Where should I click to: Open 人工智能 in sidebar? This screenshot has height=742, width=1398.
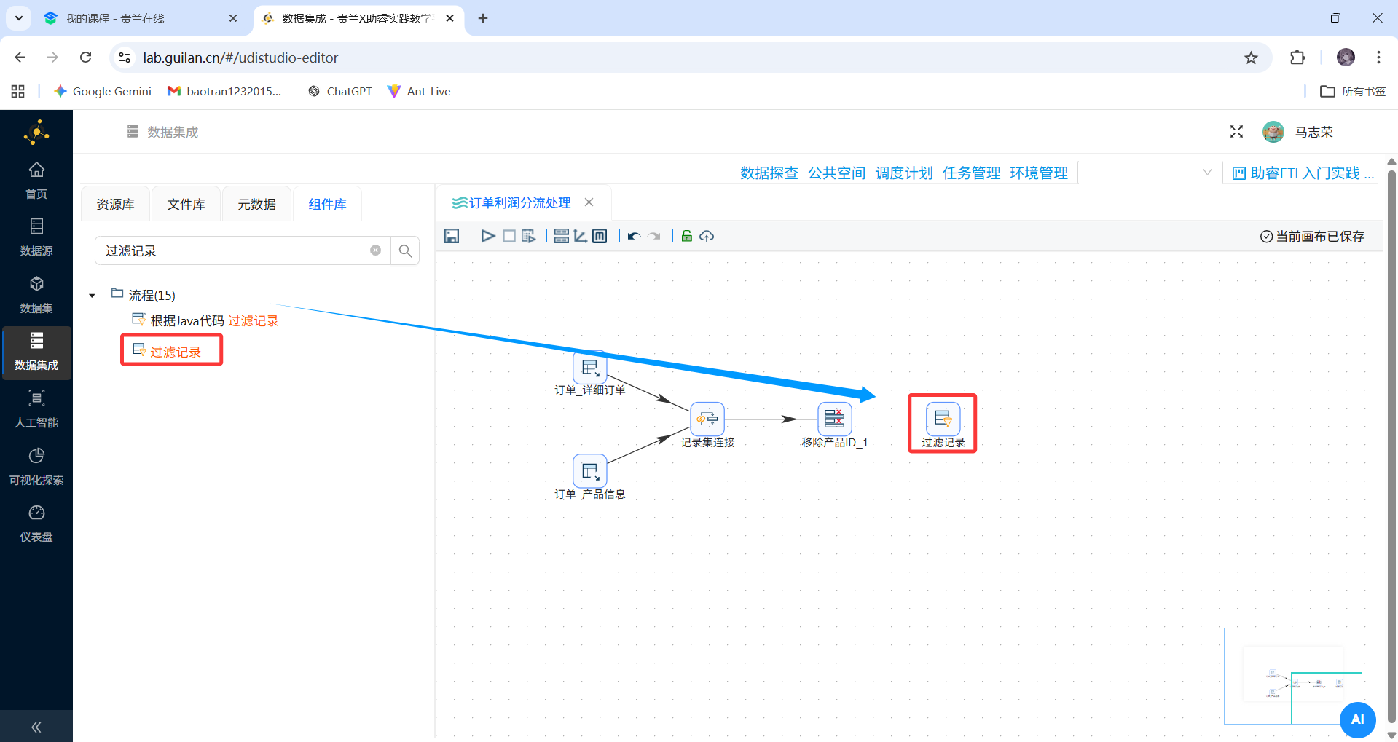click(x=36, y=409)
